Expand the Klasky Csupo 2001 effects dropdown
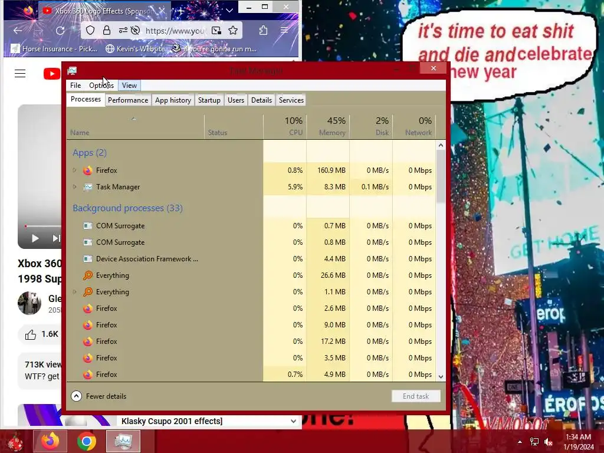The width and height of the screenshot is (604, 453). coord(294,421)
